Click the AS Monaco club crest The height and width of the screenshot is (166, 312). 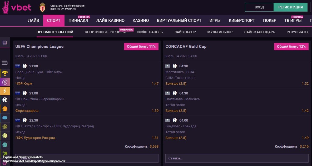click(x=42, y=8)
